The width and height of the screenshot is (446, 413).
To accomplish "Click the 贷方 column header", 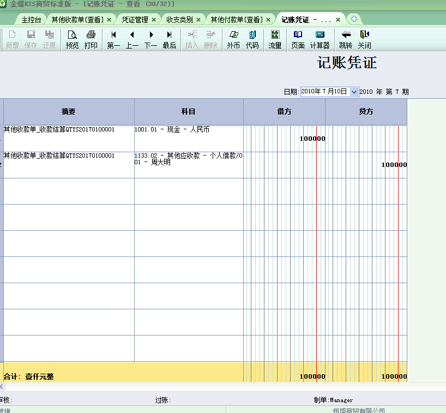I will (366, 111).
